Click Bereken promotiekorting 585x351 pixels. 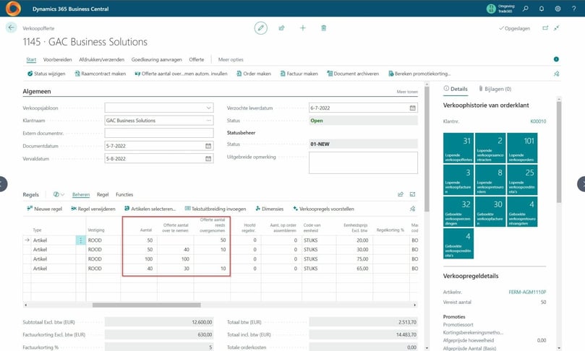(419, 74)
